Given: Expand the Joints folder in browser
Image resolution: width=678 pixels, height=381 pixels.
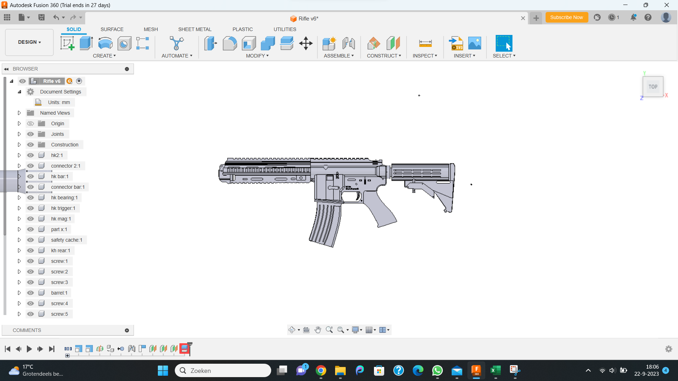Looking at the screenshot, I should click(x=19, y=134).
